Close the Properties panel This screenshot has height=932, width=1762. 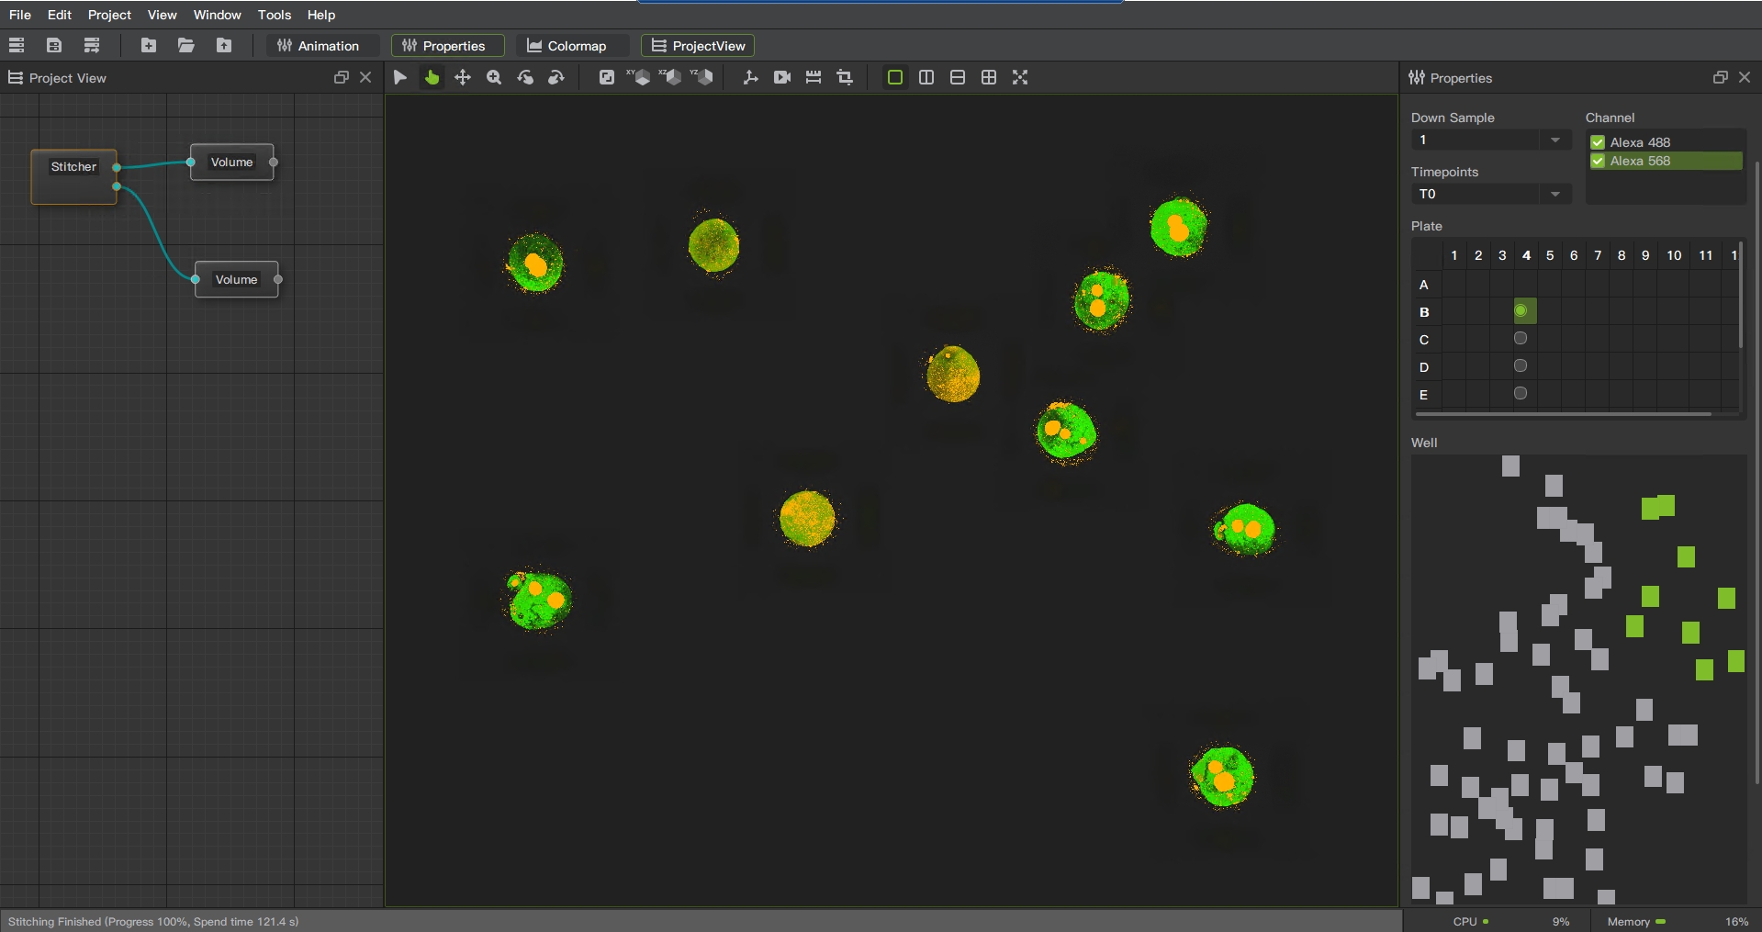click(x=1745, y=78)
